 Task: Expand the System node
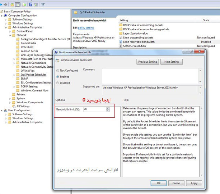[x=10, y=99]
